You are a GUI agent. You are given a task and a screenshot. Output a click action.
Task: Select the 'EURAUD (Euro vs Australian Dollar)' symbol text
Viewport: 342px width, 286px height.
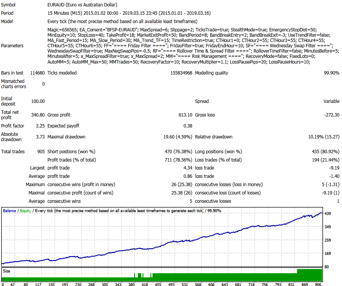(x=82, y=5)
